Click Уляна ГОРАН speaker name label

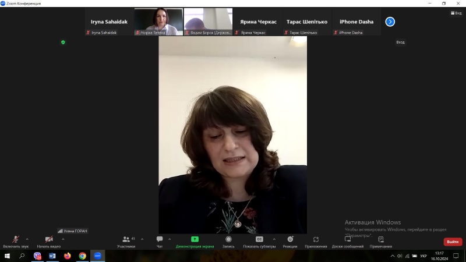pyautogui.click(x=73, y=231)
